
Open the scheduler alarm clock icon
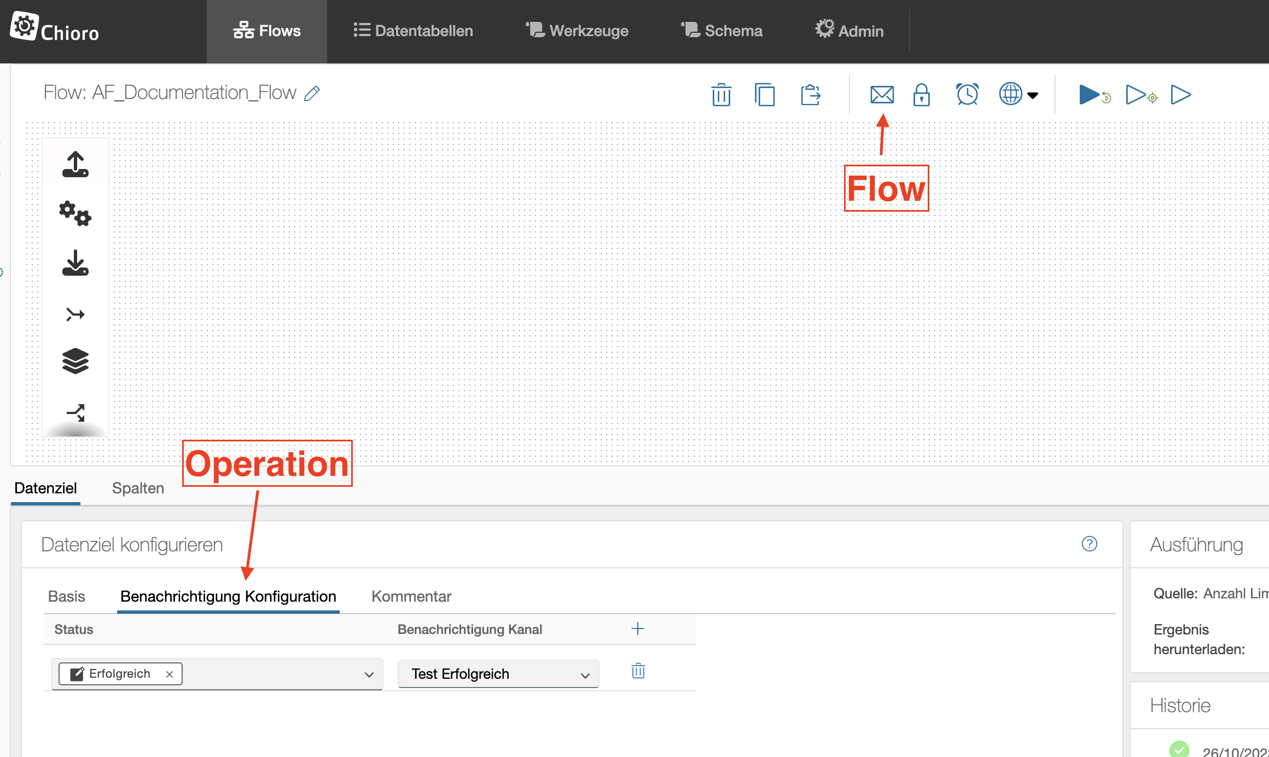click(x=967, y=94)
